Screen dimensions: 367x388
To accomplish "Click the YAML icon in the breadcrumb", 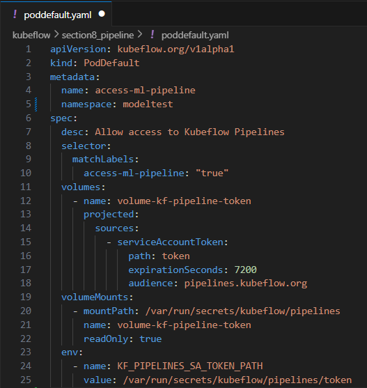I will coord(153,34).
